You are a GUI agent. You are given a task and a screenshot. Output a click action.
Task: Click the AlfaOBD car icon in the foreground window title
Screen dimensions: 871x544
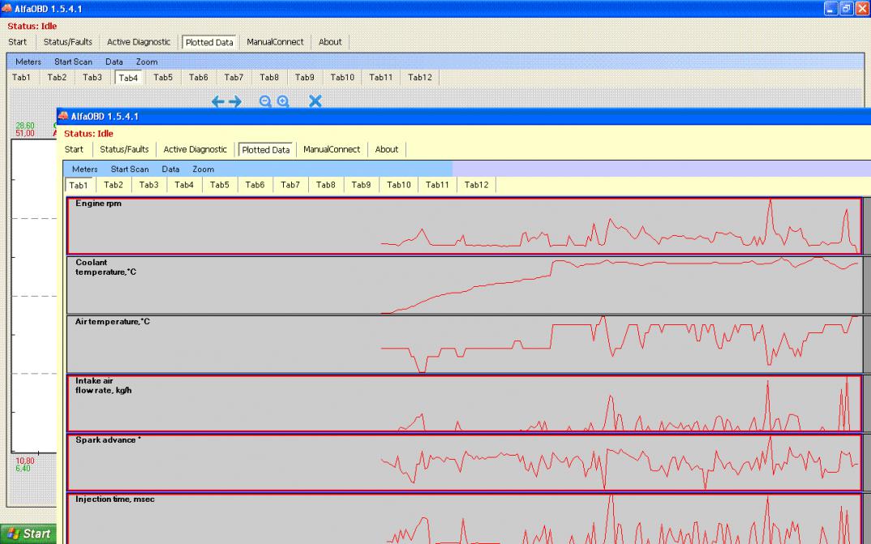coord(63,117)
